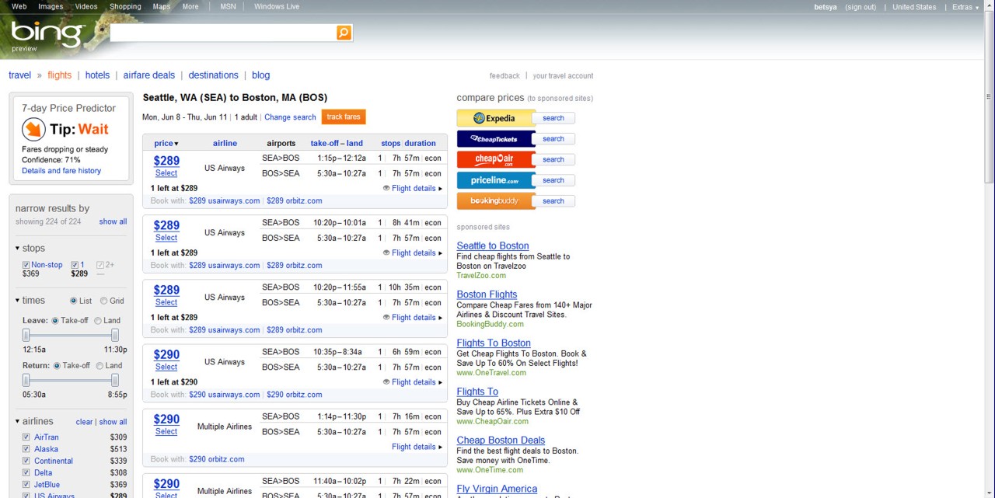995x498 pixels.
Task: Click the BookingBuddy logo
Action: [494, 200]
